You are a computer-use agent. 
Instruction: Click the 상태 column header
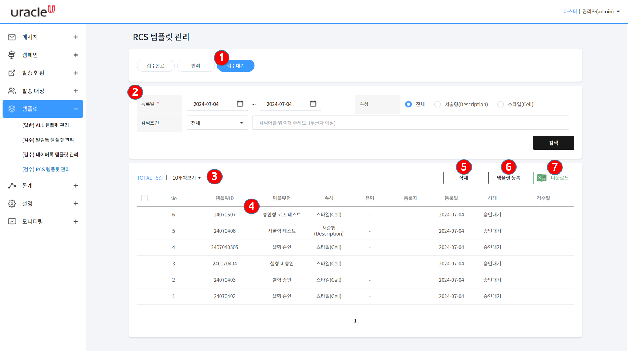492,198
